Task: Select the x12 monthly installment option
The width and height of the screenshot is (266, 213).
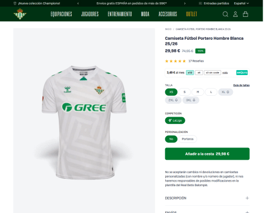Action: 190,73
